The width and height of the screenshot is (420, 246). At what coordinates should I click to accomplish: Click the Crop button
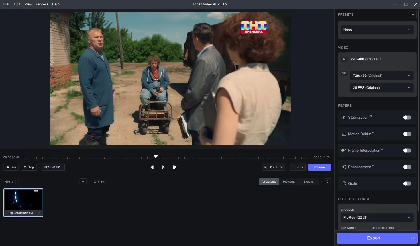coord(29,167)
